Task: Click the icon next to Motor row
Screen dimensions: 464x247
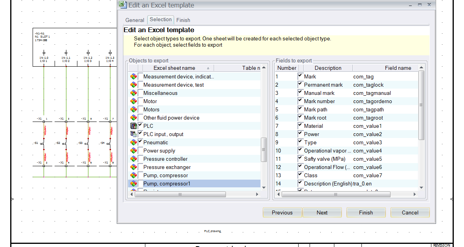Action: pyautogui.click(x=134, y=101)
